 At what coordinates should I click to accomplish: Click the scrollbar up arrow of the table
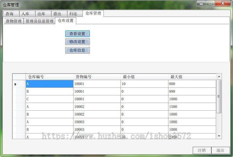[219, 77]
